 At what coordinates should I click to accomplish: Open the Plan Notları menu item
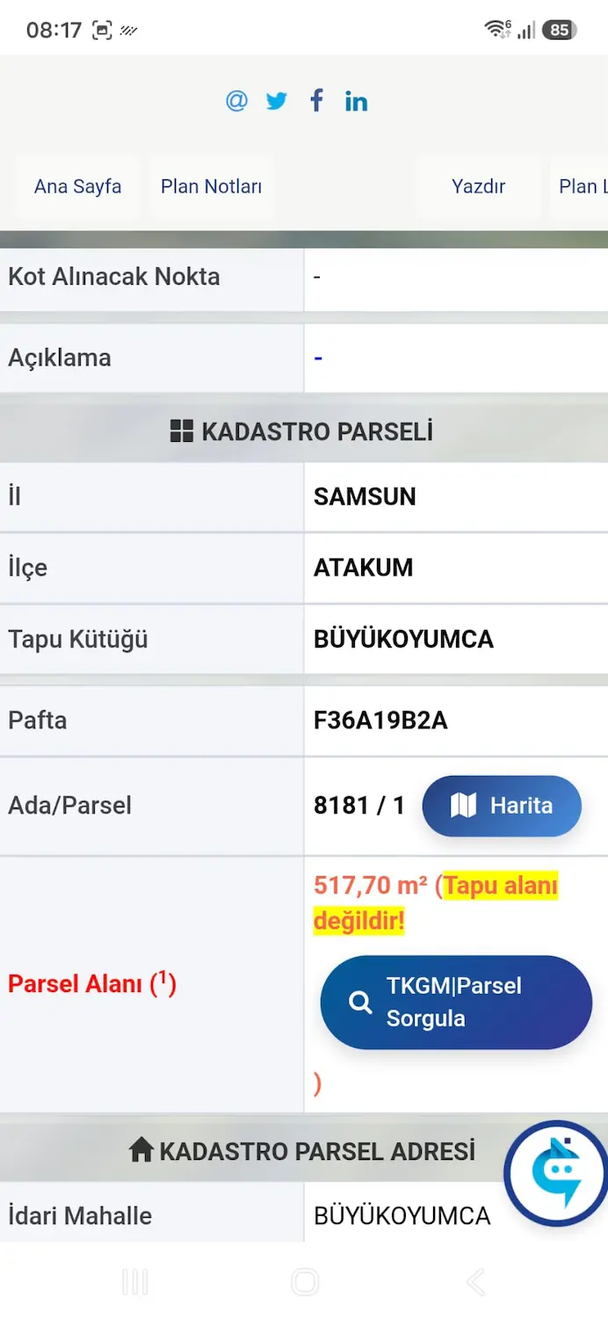(211, 186)
